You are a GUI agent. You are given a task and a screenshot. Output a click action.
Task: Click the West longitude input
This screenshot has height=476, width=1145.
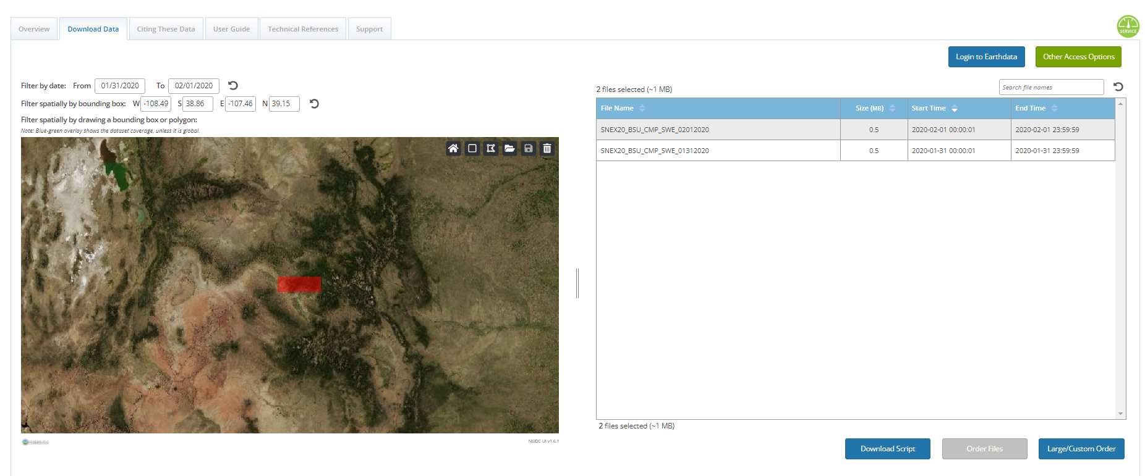point(156,104)
